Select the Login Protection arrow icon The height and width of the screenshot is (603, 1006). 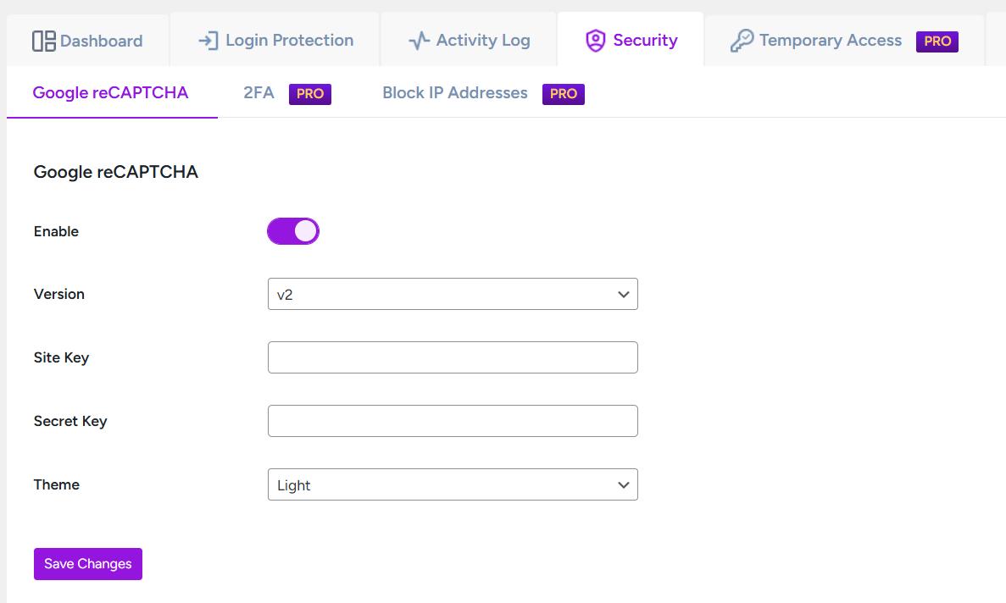[206, 39]
